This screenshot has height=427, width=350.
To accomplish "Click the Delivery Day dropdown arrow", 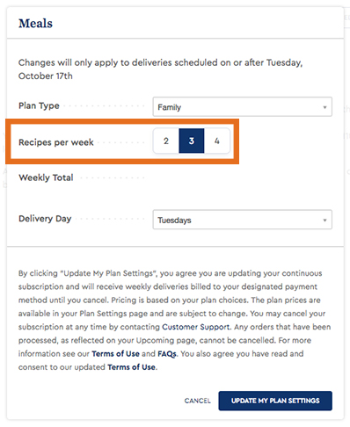I will (x=324, y=220).
